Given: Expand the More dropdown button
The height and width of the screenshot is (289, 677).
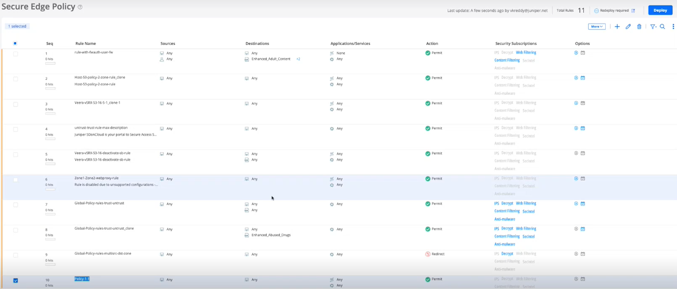Looking at the screenshot, I should point(596,27).
